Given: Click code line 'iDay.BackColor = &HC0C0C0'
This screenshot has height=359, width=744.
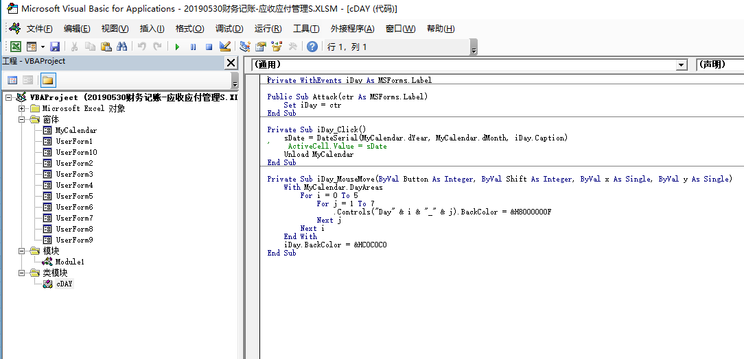Looking at the screenshot, I should [x=336, y=245].
